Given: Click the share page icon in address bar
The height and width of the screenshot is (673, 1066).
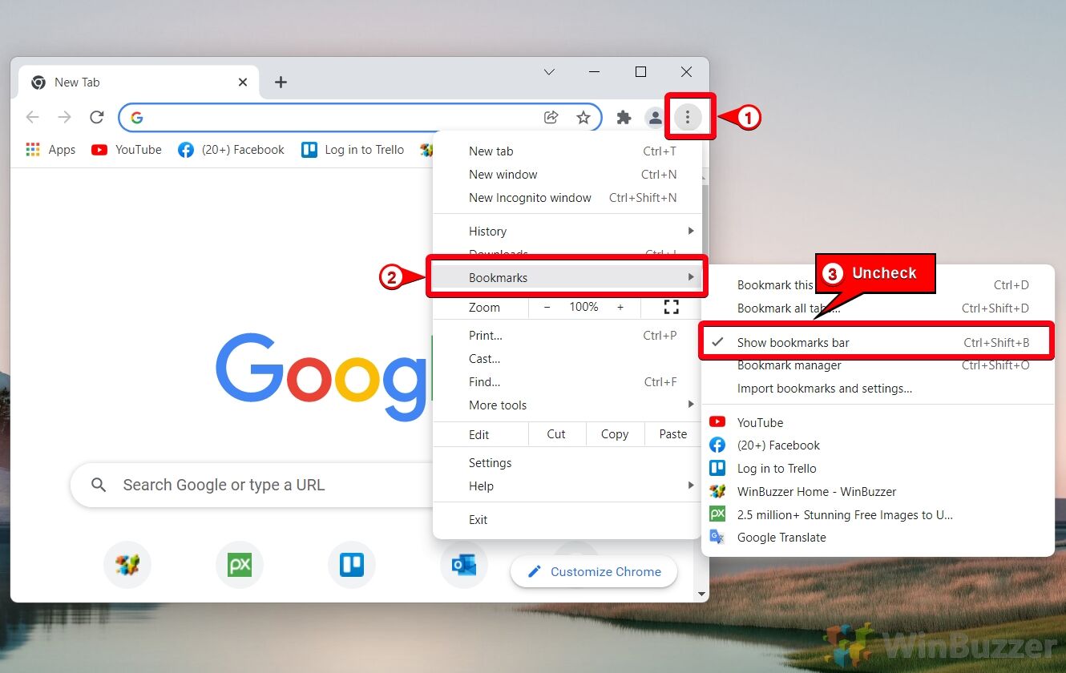Looking at the screenshot, I should click(x=551, y=118).
